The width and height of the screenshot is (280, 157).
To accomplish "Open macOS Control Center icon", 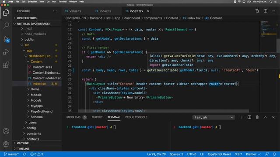I will 275,2.
